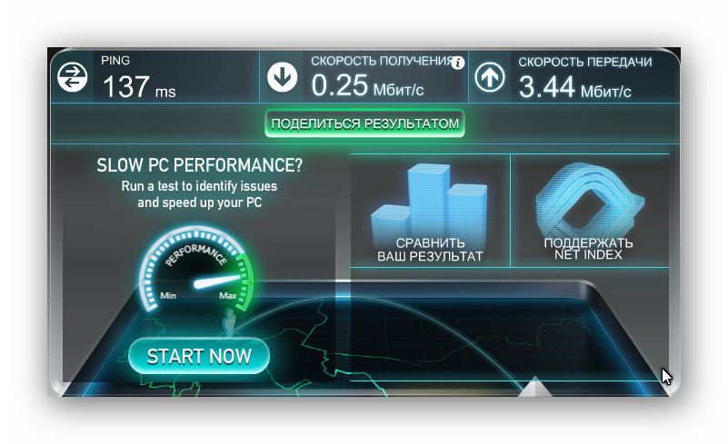Click the Slow PC Performance headline
Viewport: 728px width, 444px height.
[200, 165]
